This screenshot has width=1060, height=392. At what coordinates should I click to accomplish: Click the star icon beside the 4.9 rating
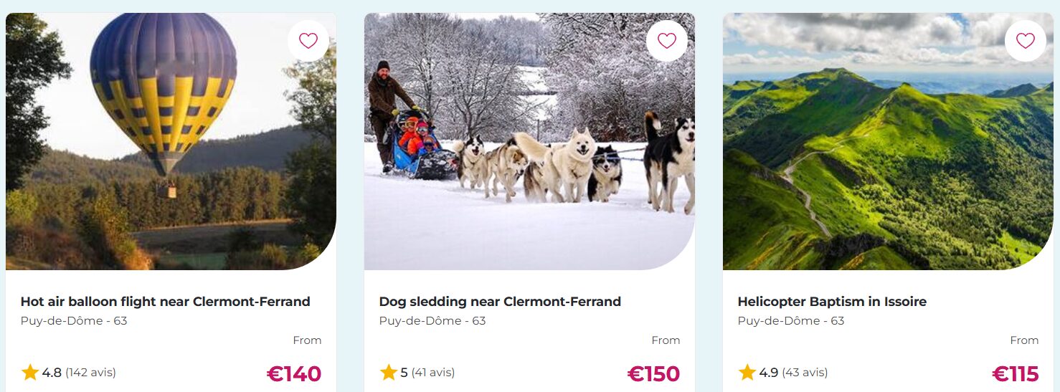(x=747, y=372)
